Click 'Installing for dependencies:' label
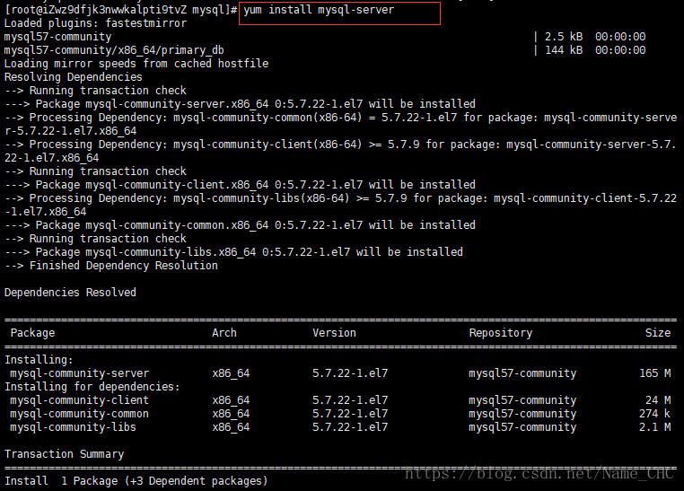The image size is (684, 491). coord(92,387)
